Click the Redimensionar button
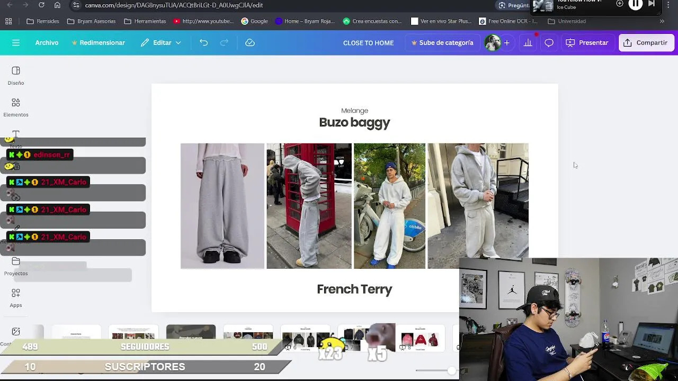 (x=99, y=43)
